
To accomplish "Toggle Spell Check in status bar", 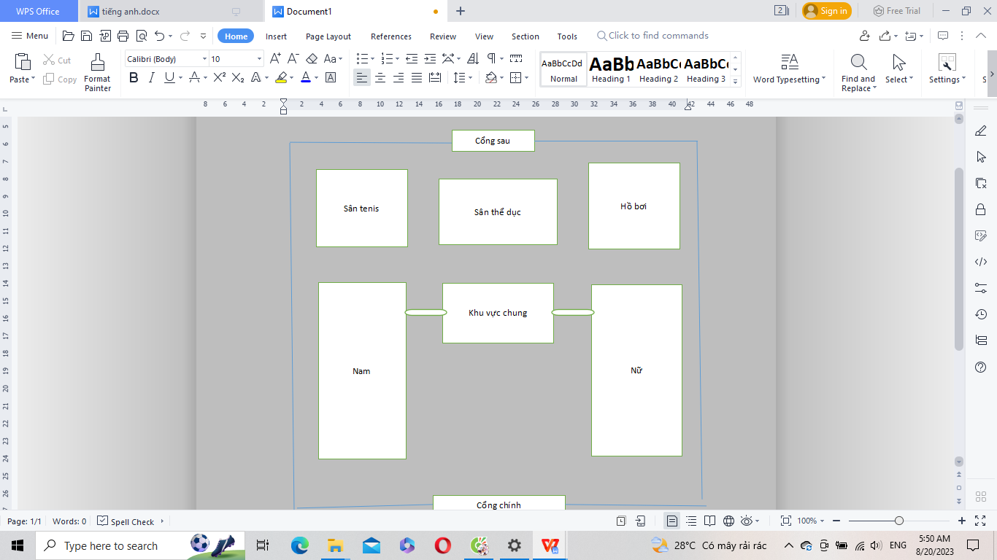I will [x=126, y=521].
